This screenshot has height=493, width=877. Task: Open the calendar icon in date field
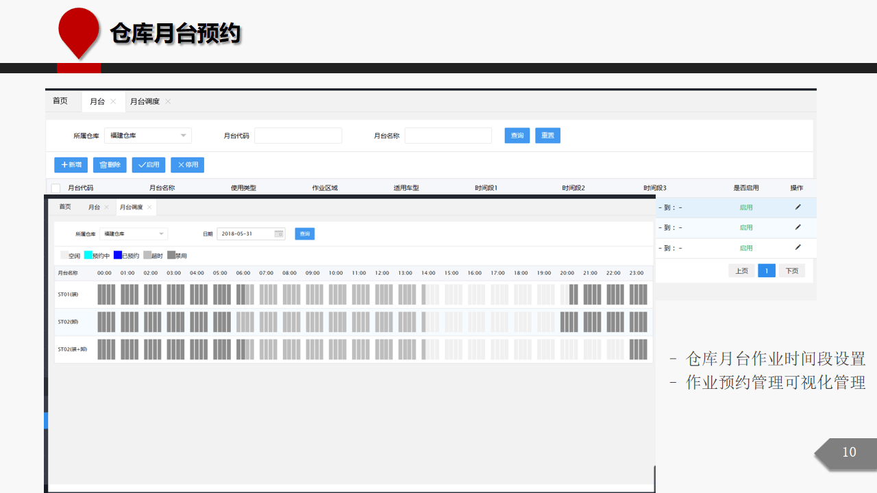[279, 233]
